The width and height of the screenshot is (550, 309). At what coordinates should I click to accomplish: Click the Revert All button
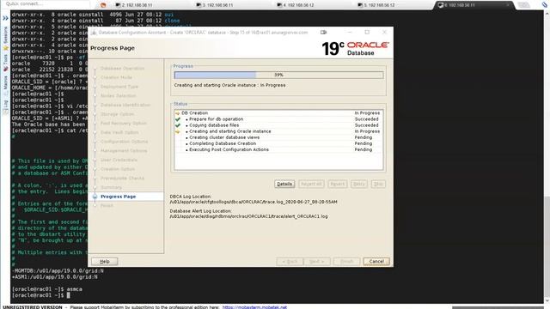click(311, 184)
